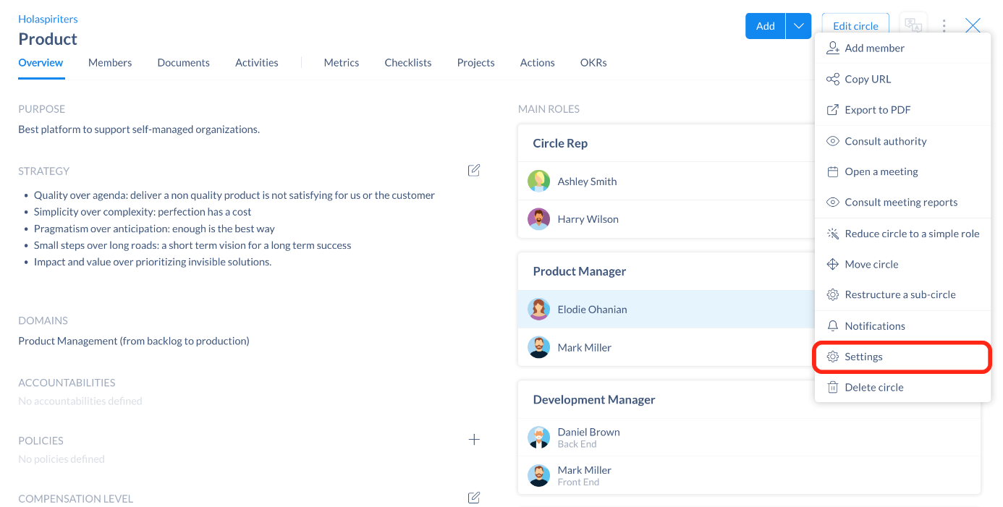Viewport: 1003px width, 507px height.
Task: Click the blue Add button
Action: 766,26
